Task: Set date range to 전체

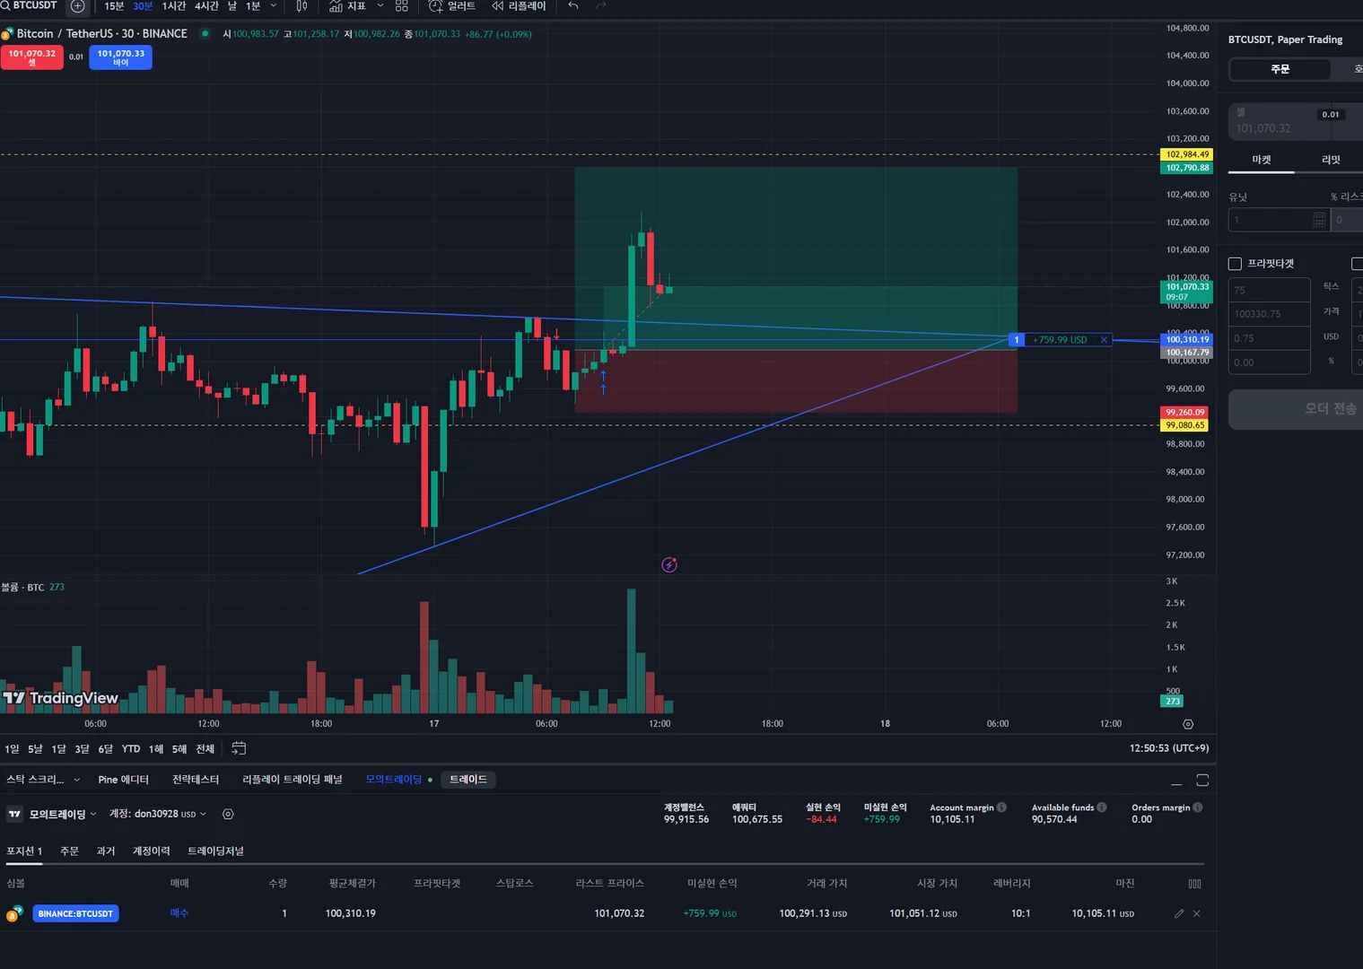Action: pyautogui.click(x=205, y=749)
